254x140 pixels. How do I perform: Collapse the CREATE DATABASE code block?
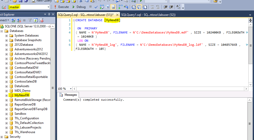[74, 20]
